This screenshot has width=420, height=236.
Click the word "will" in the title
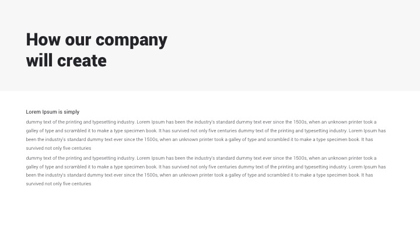(x=39, y=60)
